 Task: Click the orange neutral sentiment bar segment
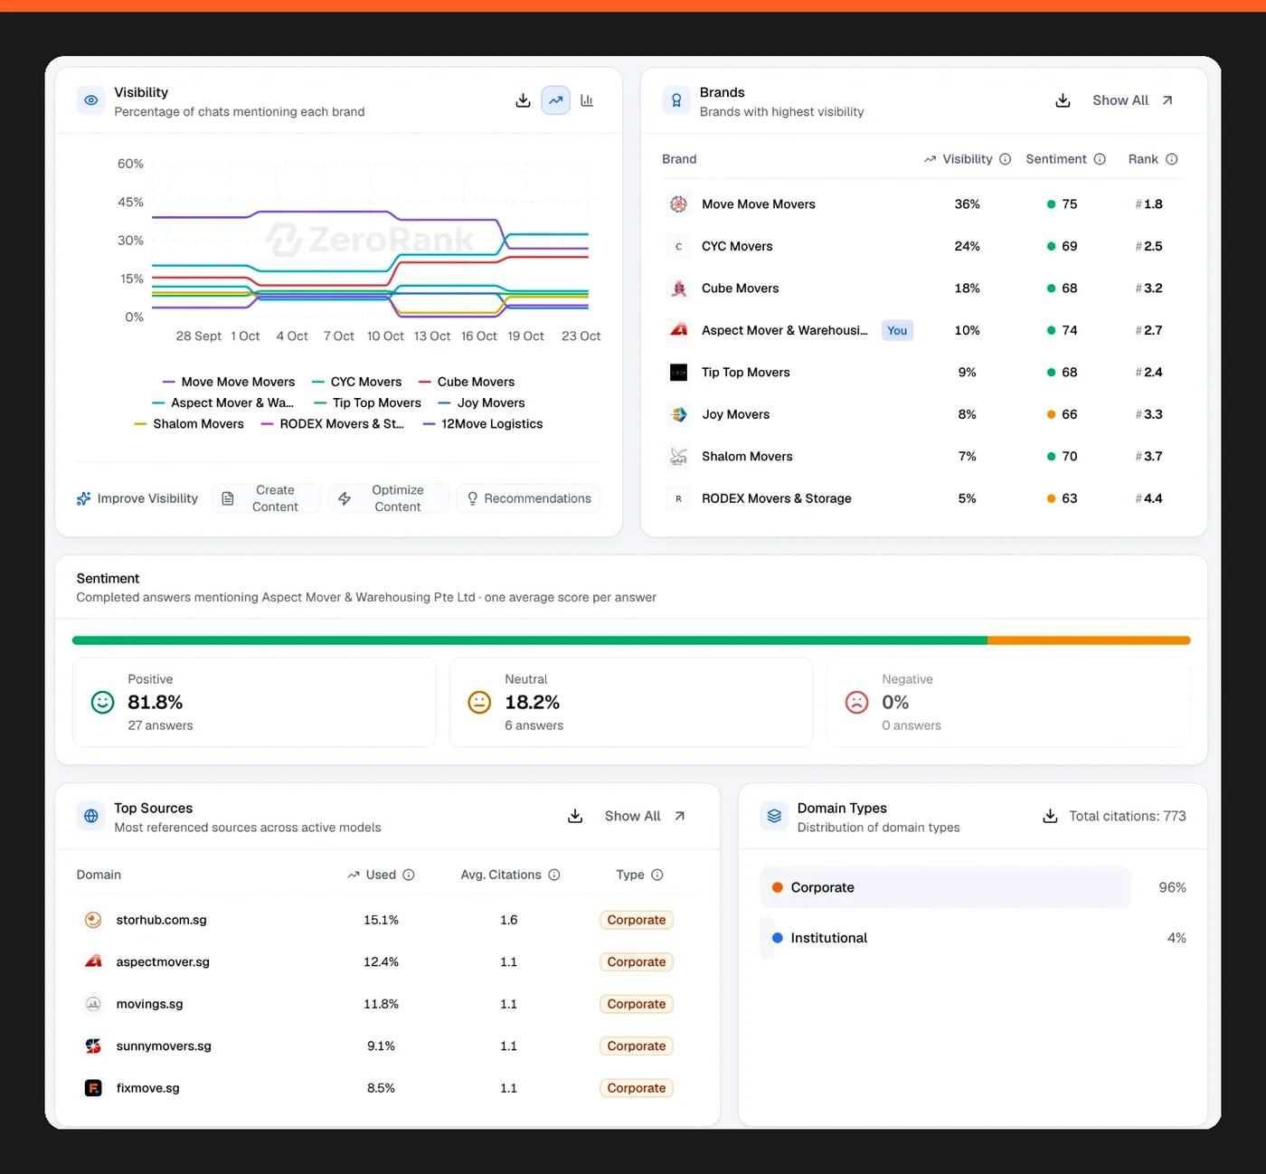[x=1089, y=640]
